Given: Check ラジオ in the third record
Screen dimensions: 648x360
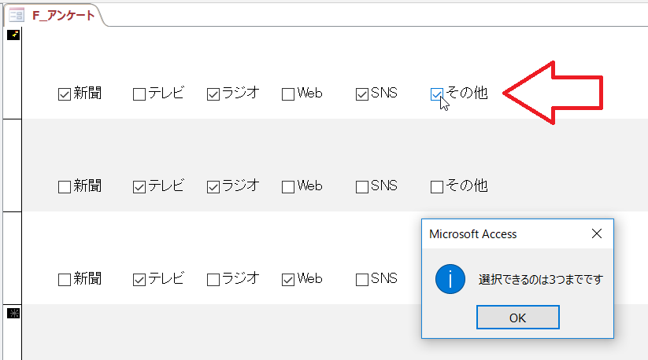Looking at the screenshot, I should (x=213, y=279).
